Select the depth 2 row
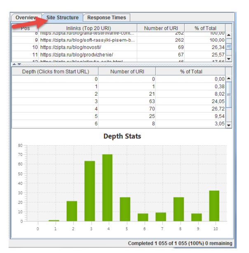Image resolution: width=249 pixels, height=253 pixels. click(x=119, y=94)
